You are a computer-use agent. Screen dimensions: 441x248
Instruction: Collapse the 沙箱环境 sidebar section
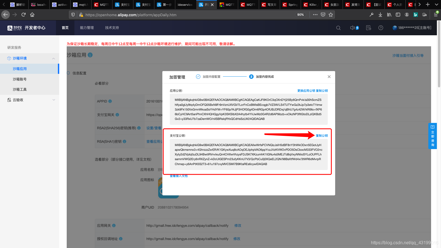[x=53, y=58]
